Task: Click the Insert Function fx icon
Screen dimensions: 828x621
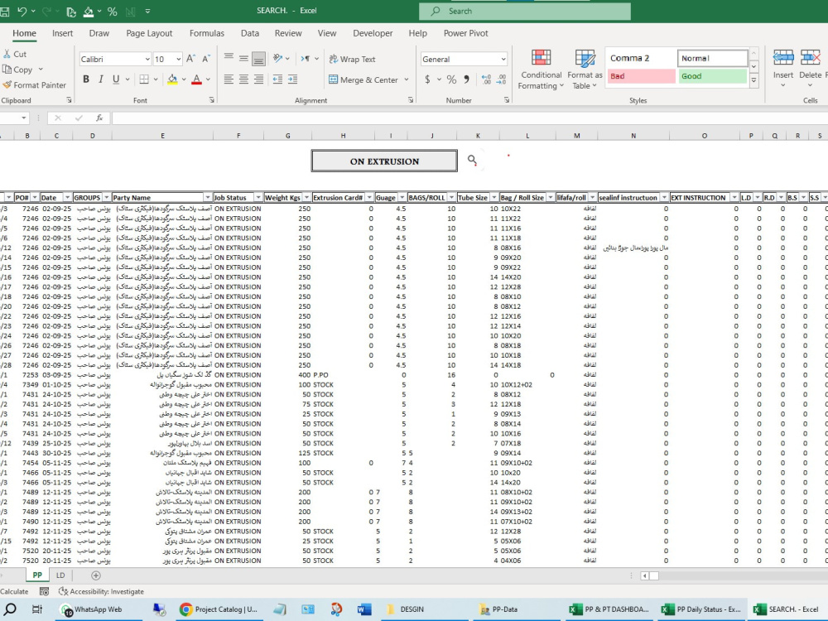Action: tap(99, 118)
